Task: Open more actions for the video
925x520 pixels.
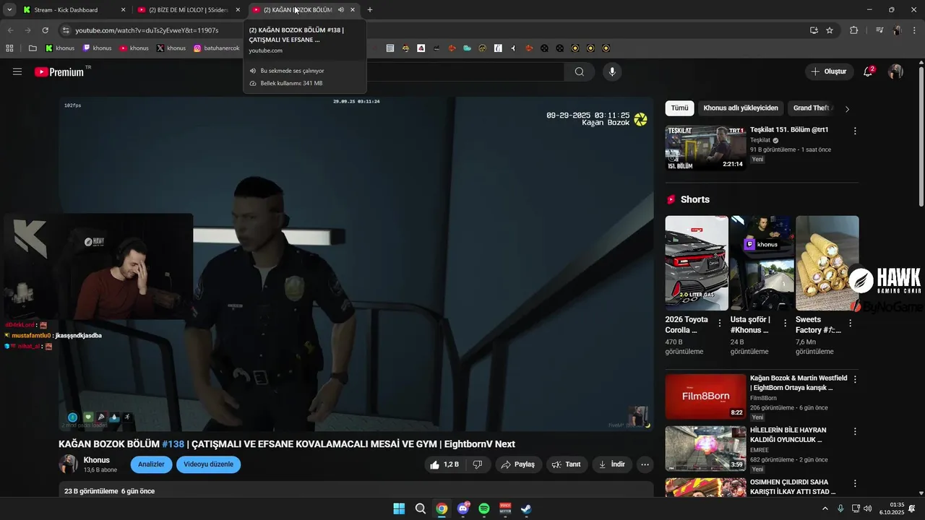Action: [x=645, y=464]
